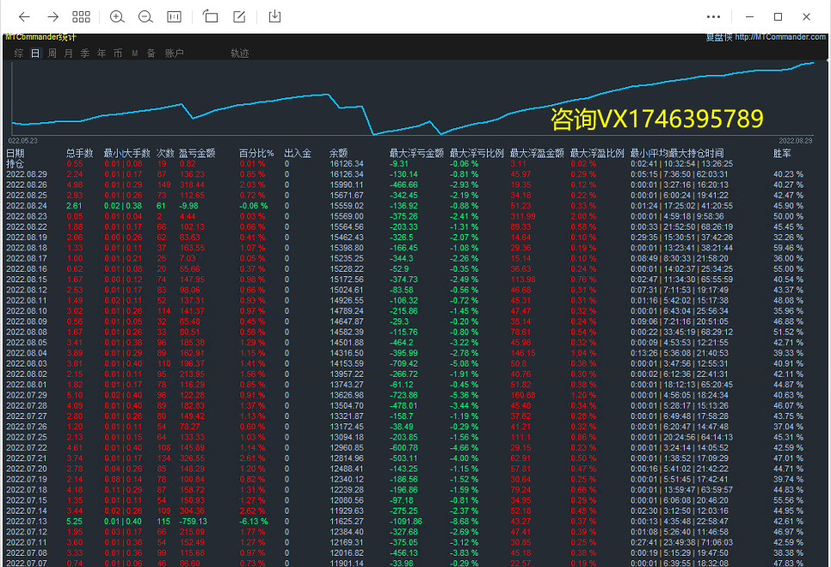This screenshot has height=567, width=831.
Task: Open the 备 tab
Action: pyautogui.click(x=151, y=53)
